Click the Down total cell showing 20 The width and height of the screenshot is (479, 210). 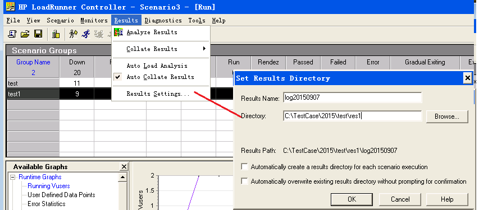click(77, 73)
